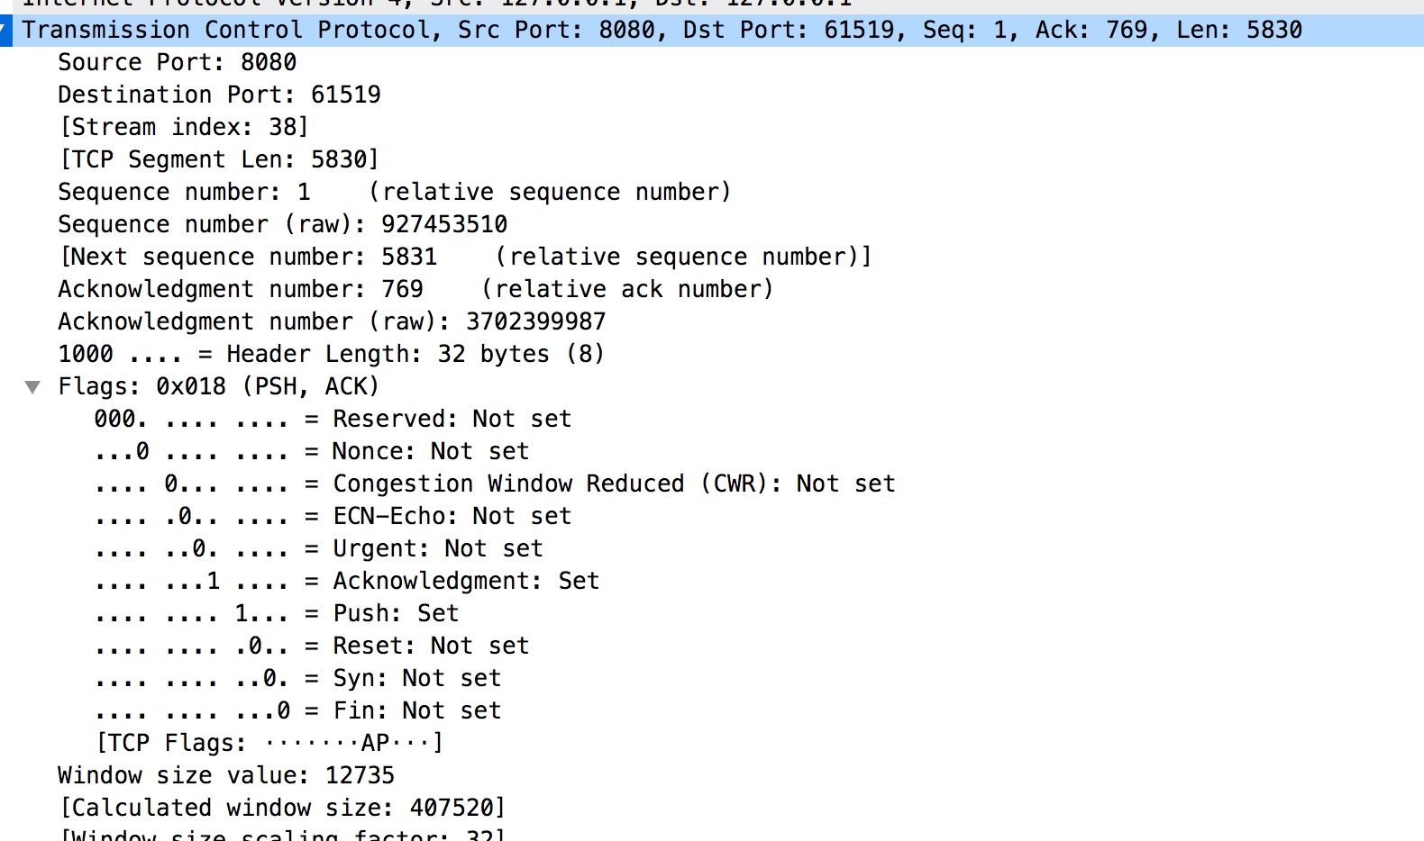Select the Congestion Window Reduced (CWR) flag
1424x841 pixels.
click(495, 484)
